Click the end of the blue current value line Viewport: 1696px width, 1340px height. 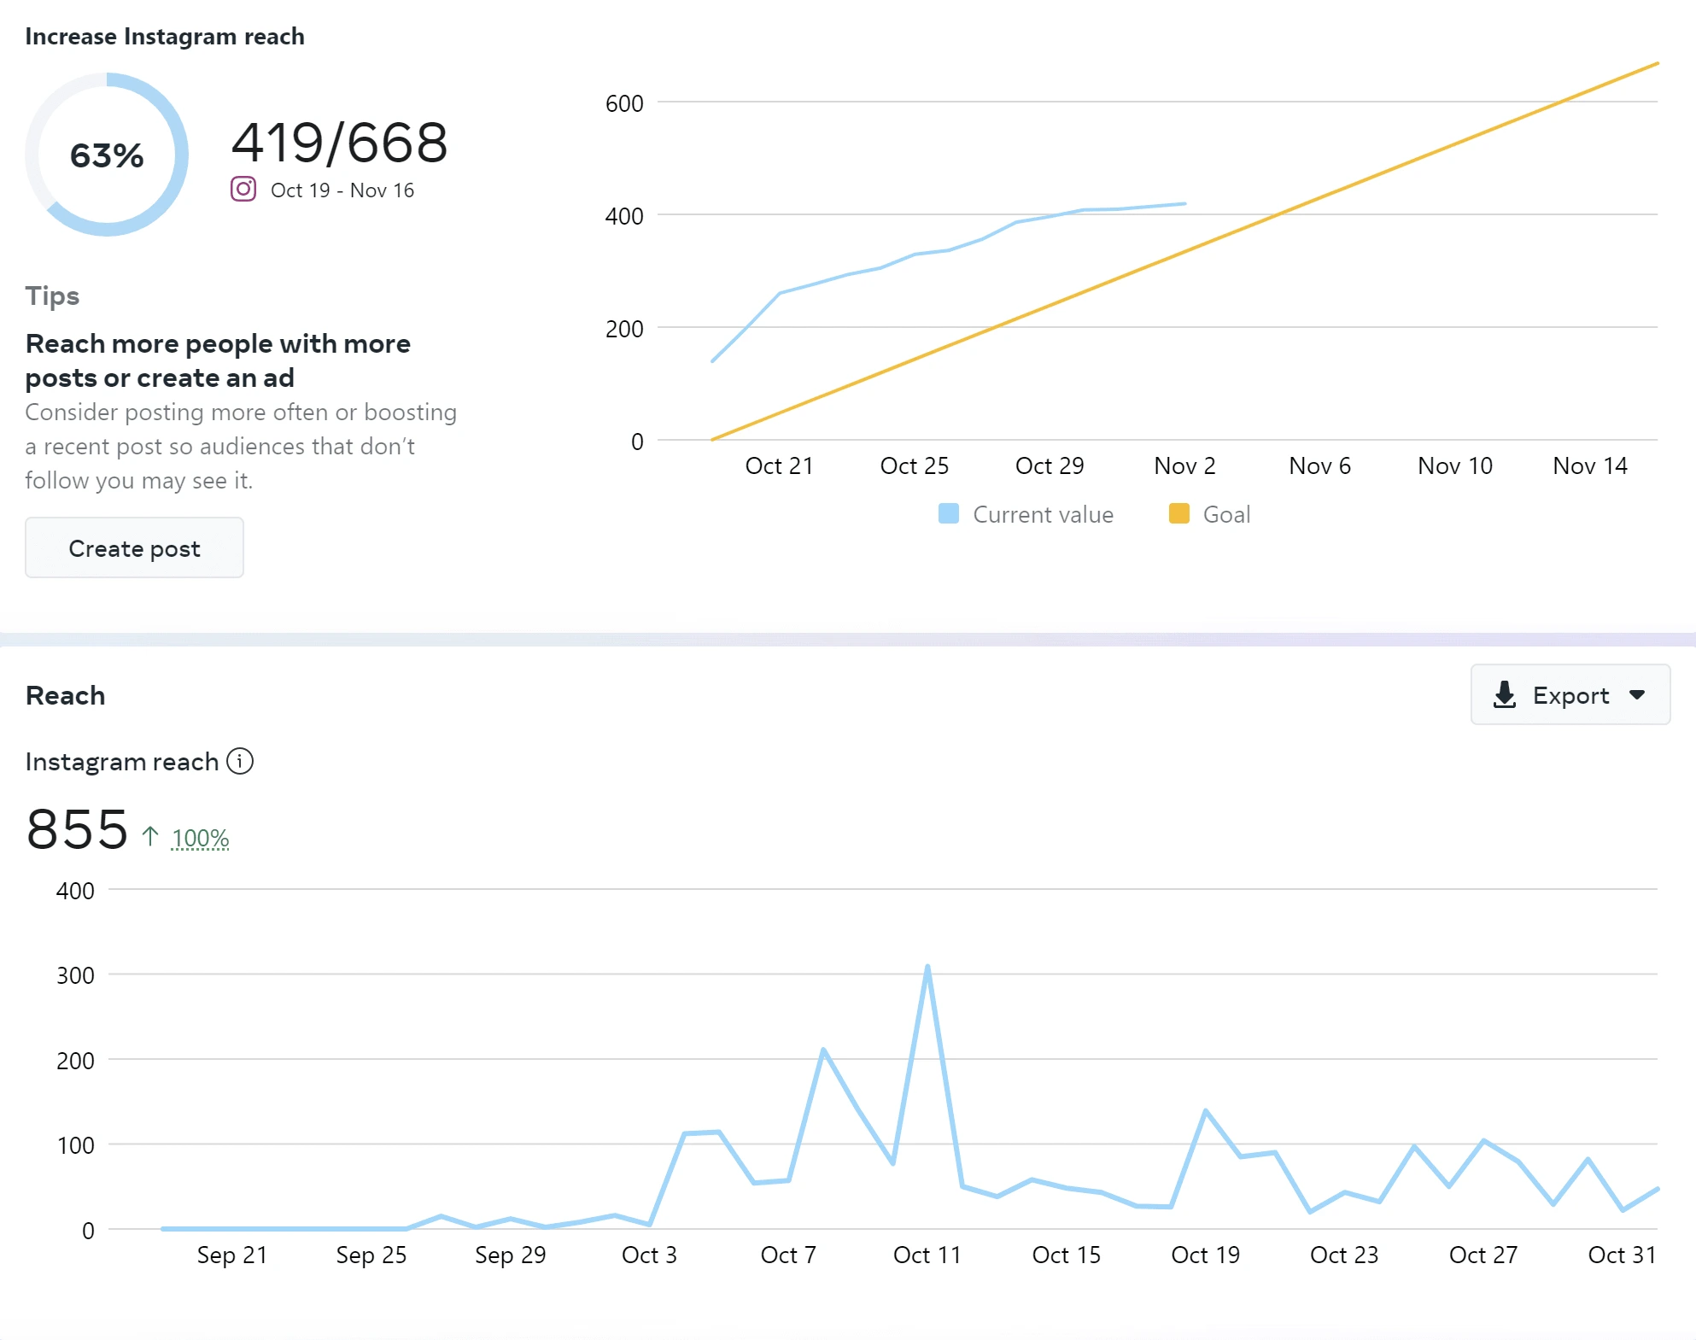point(1184,204)
